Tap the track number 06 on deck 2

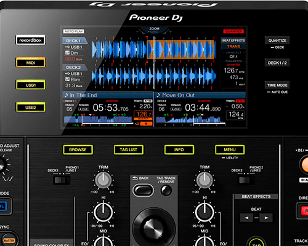tap(161, 109)
